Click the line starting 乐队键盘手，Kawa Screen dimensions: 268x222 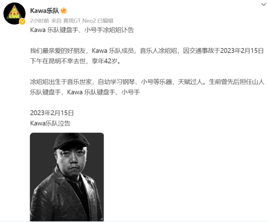pos(85,92)
